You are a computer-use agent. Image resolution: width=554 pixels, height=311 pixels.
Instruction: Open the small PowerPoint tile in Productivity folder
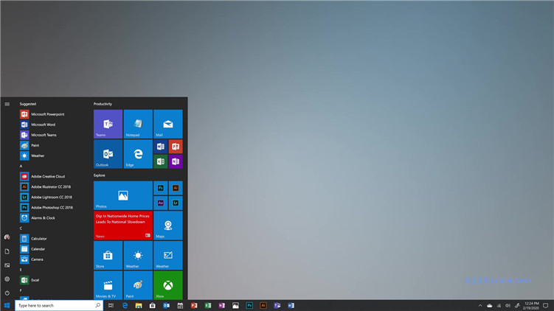tap(176, 147)
